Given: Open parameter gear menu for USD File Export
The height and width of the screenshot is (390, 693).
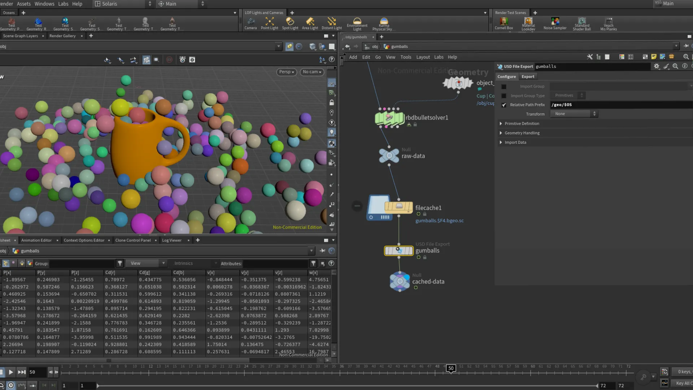Looking at the screenshot, I should pos(656,66).
